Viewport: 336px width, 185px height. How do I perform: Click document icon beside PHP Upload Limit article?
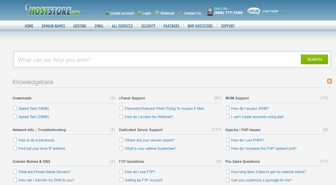pyautogui.click(x=228, y=148)
